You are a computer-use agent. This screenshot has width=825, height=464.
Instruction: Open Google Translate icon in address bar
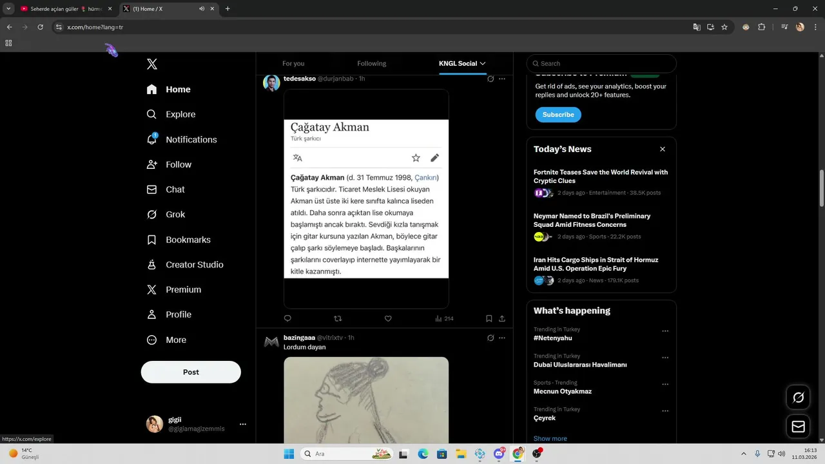(x=697, y=27)
